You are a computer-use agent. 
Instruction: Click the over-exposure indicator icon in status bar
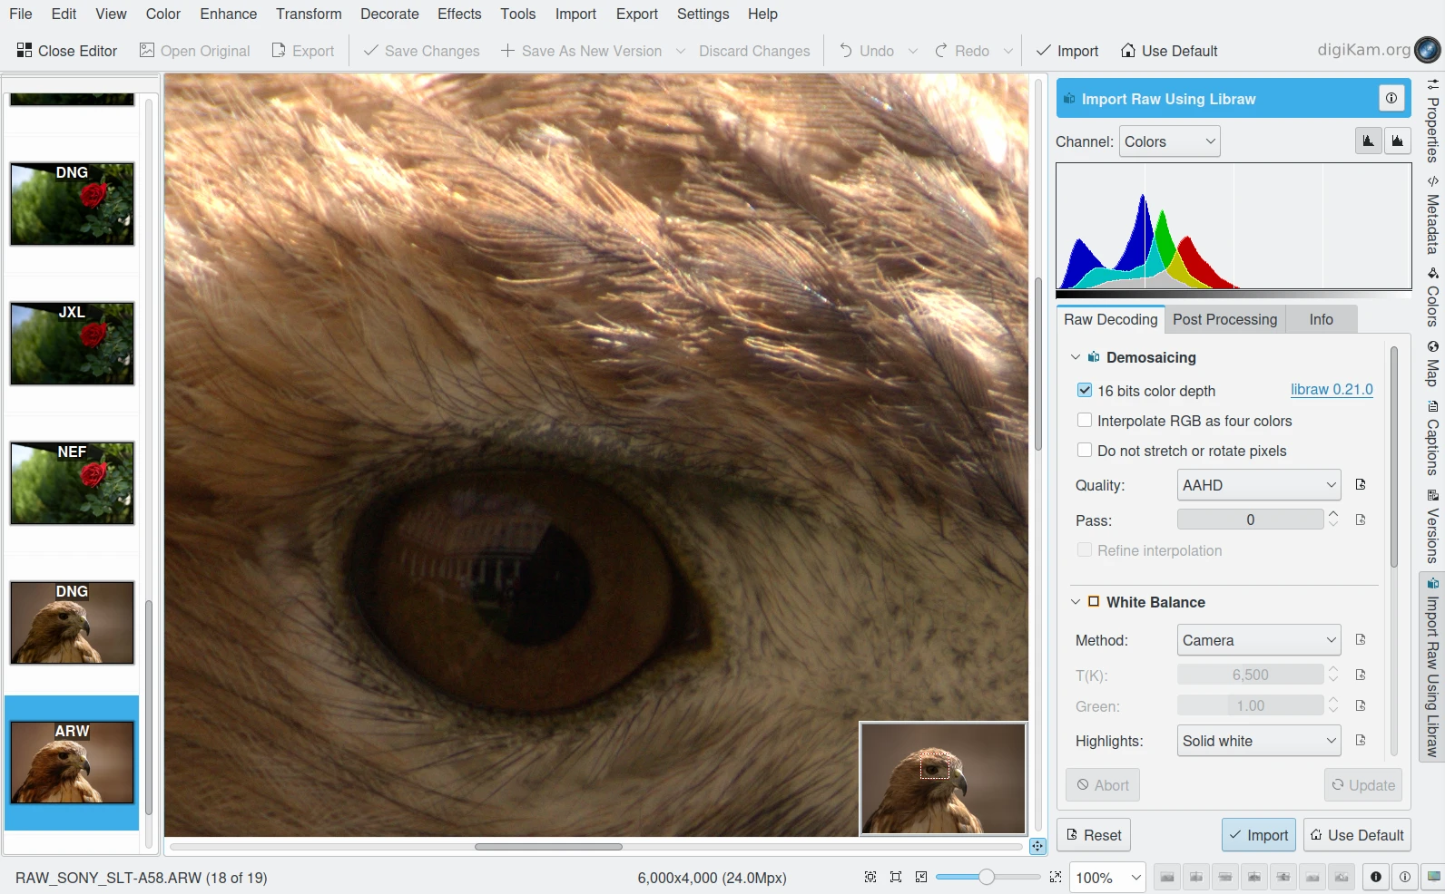(x=1405, y=877)
